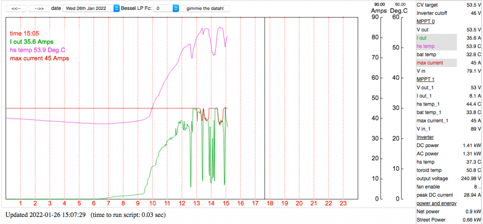Click the 'I out_1' row under MPPT 1
This screenshot has height=224, width=483.
coord(436,95)
